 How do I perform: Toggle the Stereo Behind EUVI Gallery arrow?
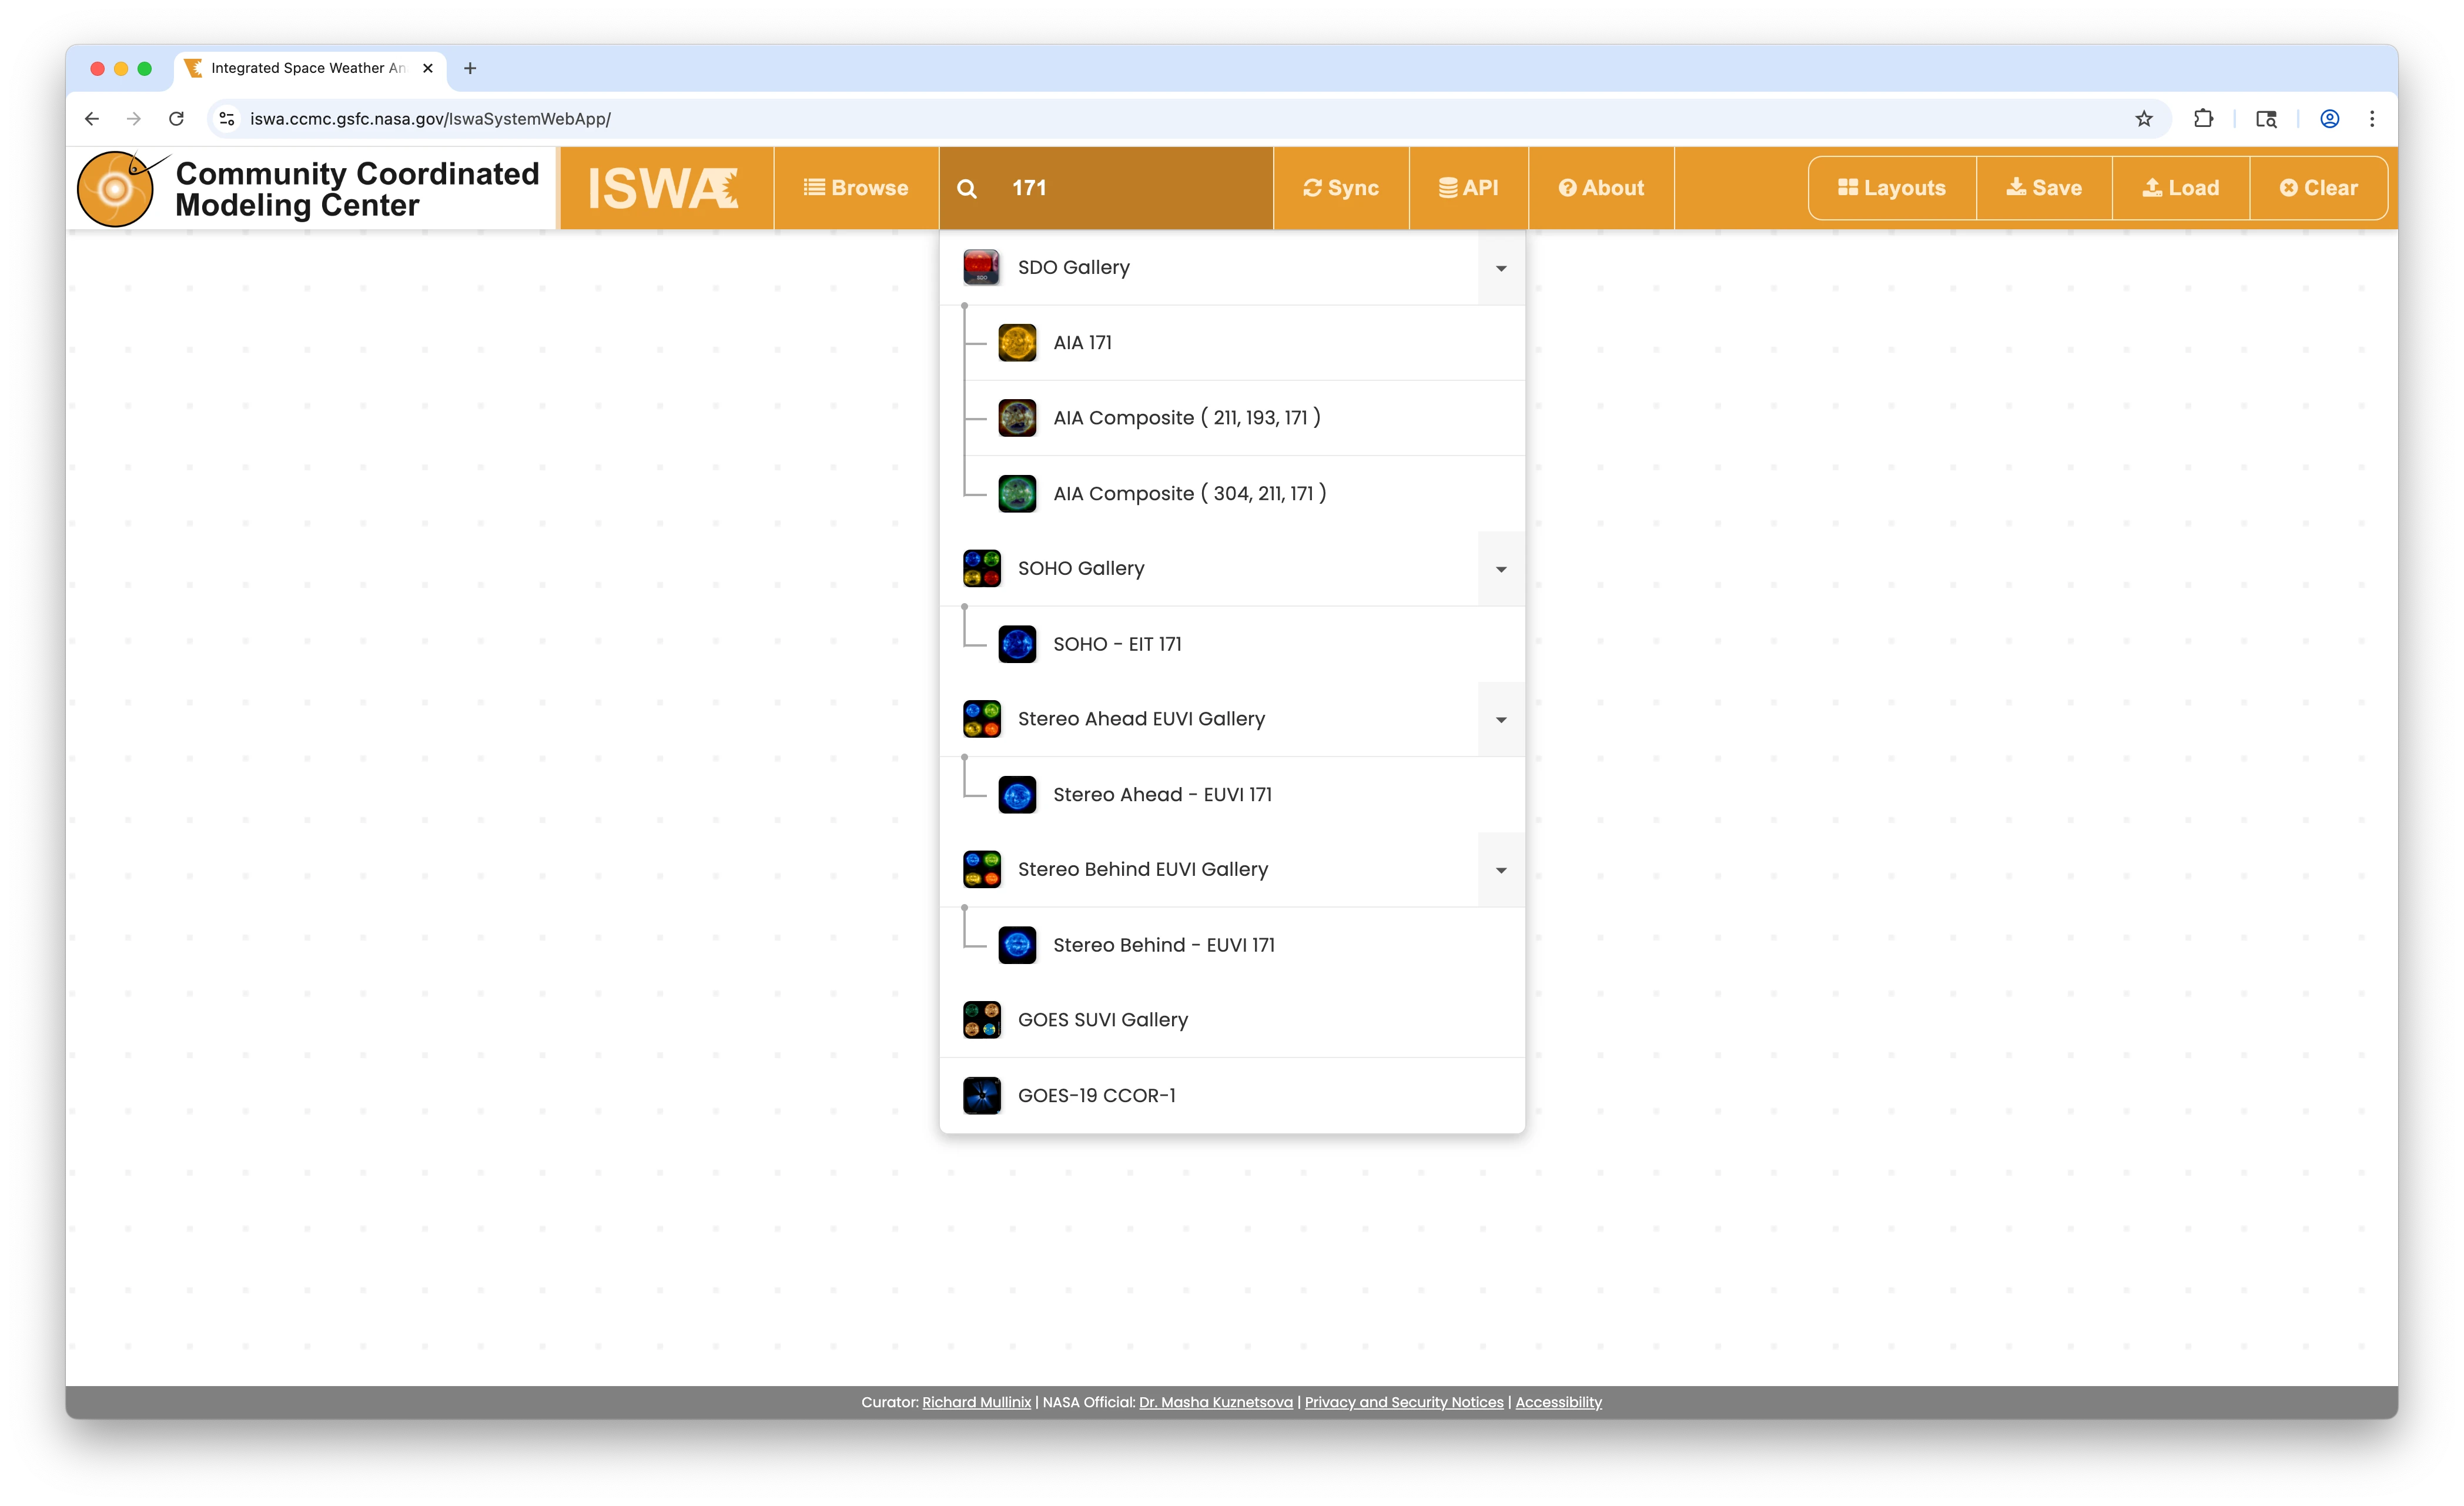coord(1500,870)
